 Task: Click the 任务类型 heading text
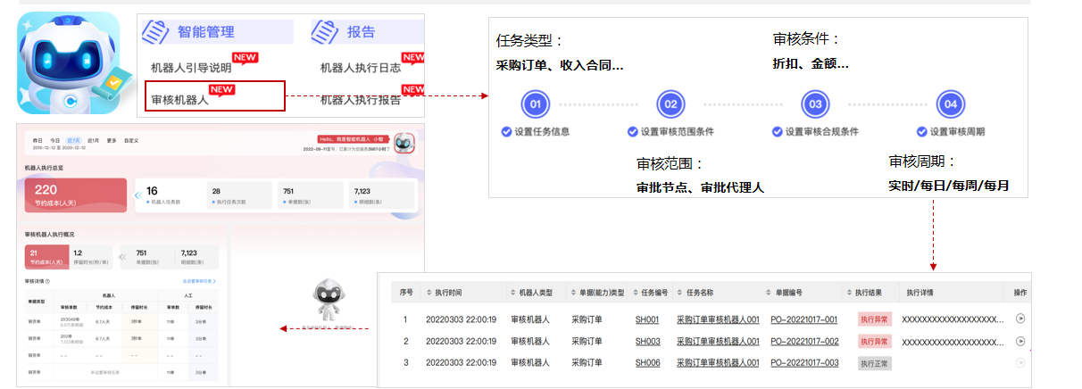point(530,40)
